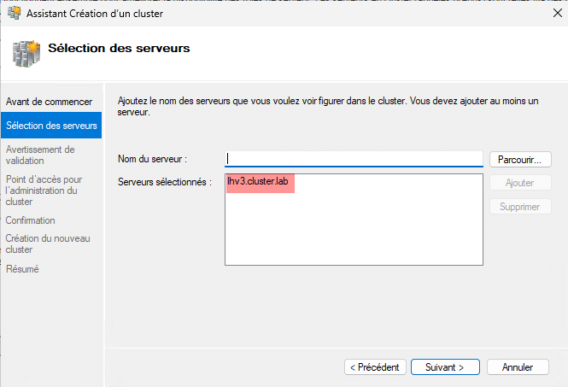Open the 'Avertissement de validation' step
568x387 pixels.
tap(40, 155)
